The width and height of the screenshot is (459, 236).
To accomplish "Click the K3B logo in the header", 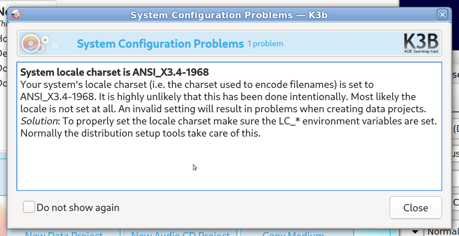I will tap(421, 42).
